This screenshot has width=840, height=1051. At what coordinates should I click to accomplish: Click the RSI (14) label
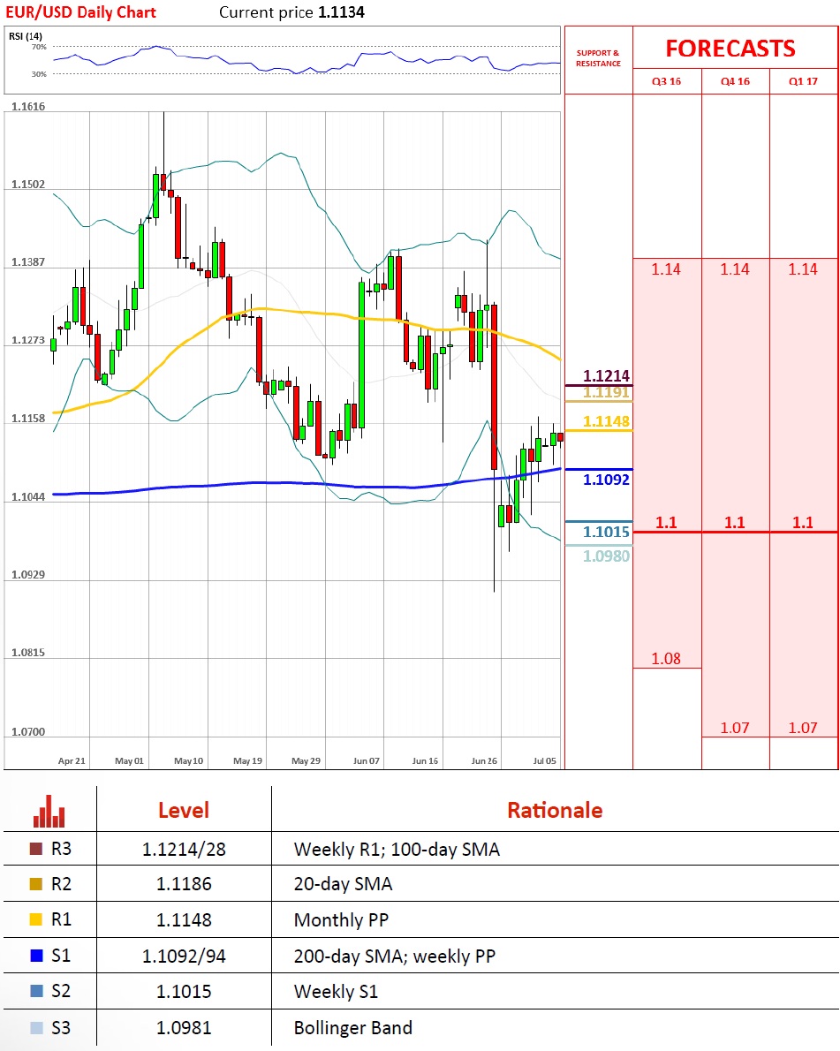(x=25, y=36)
